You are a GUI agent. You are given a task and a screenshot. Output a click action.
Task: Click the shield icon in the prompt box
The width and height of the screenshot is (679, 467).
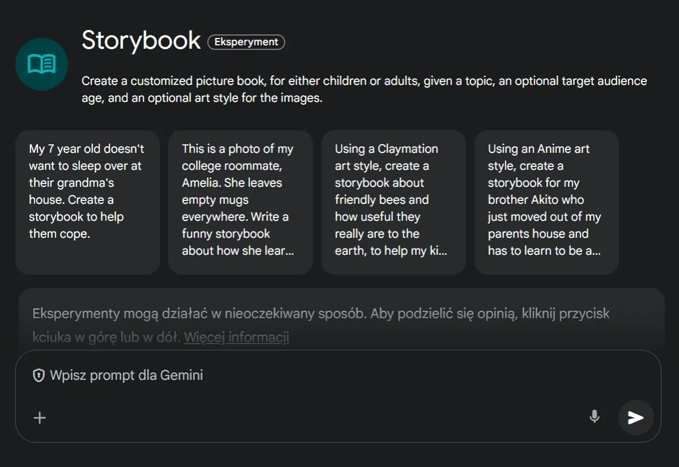(x=39, y=375)
